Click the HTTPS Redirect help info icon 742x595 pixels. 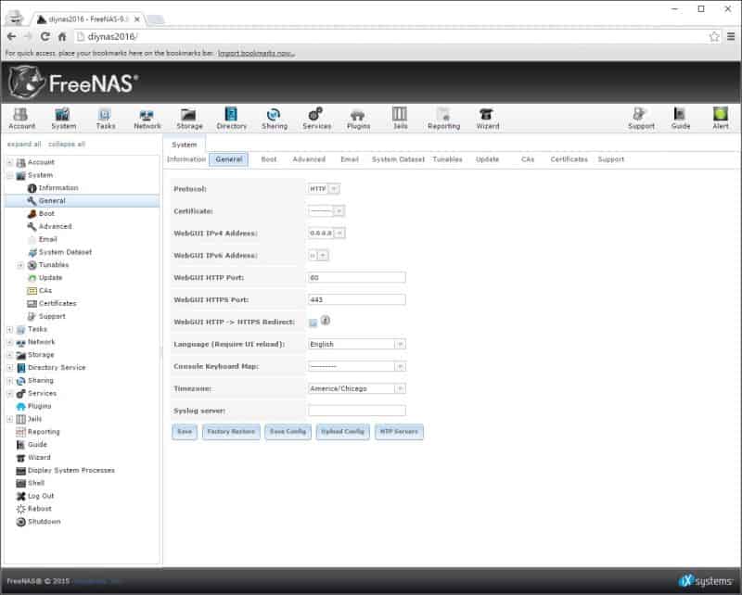[x=326, y=320]
